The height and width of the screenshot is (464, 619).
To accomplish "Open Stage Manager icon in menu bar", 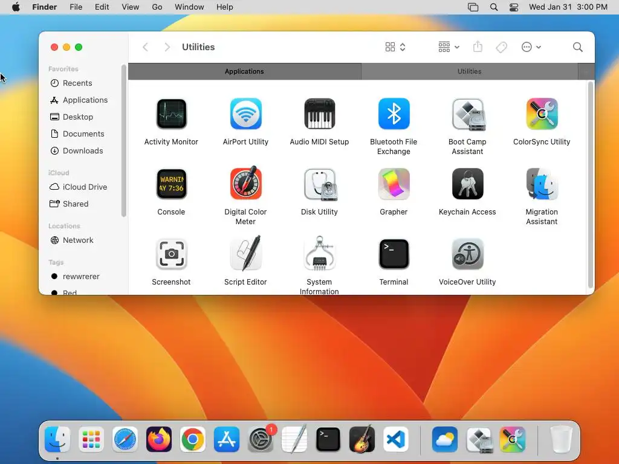I will tap(473, 7).
